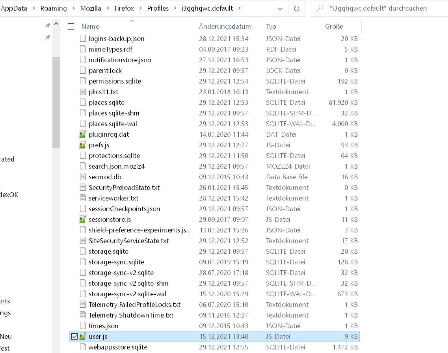Select the logins-backup.json file icon
This screenshot has width=448, height=353.
83,39
